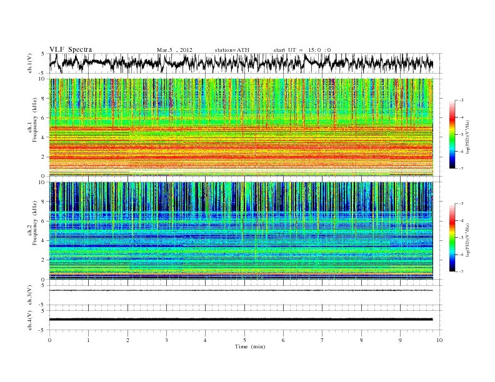
Task: Click time axis tick label "5"
Action: 244,340
